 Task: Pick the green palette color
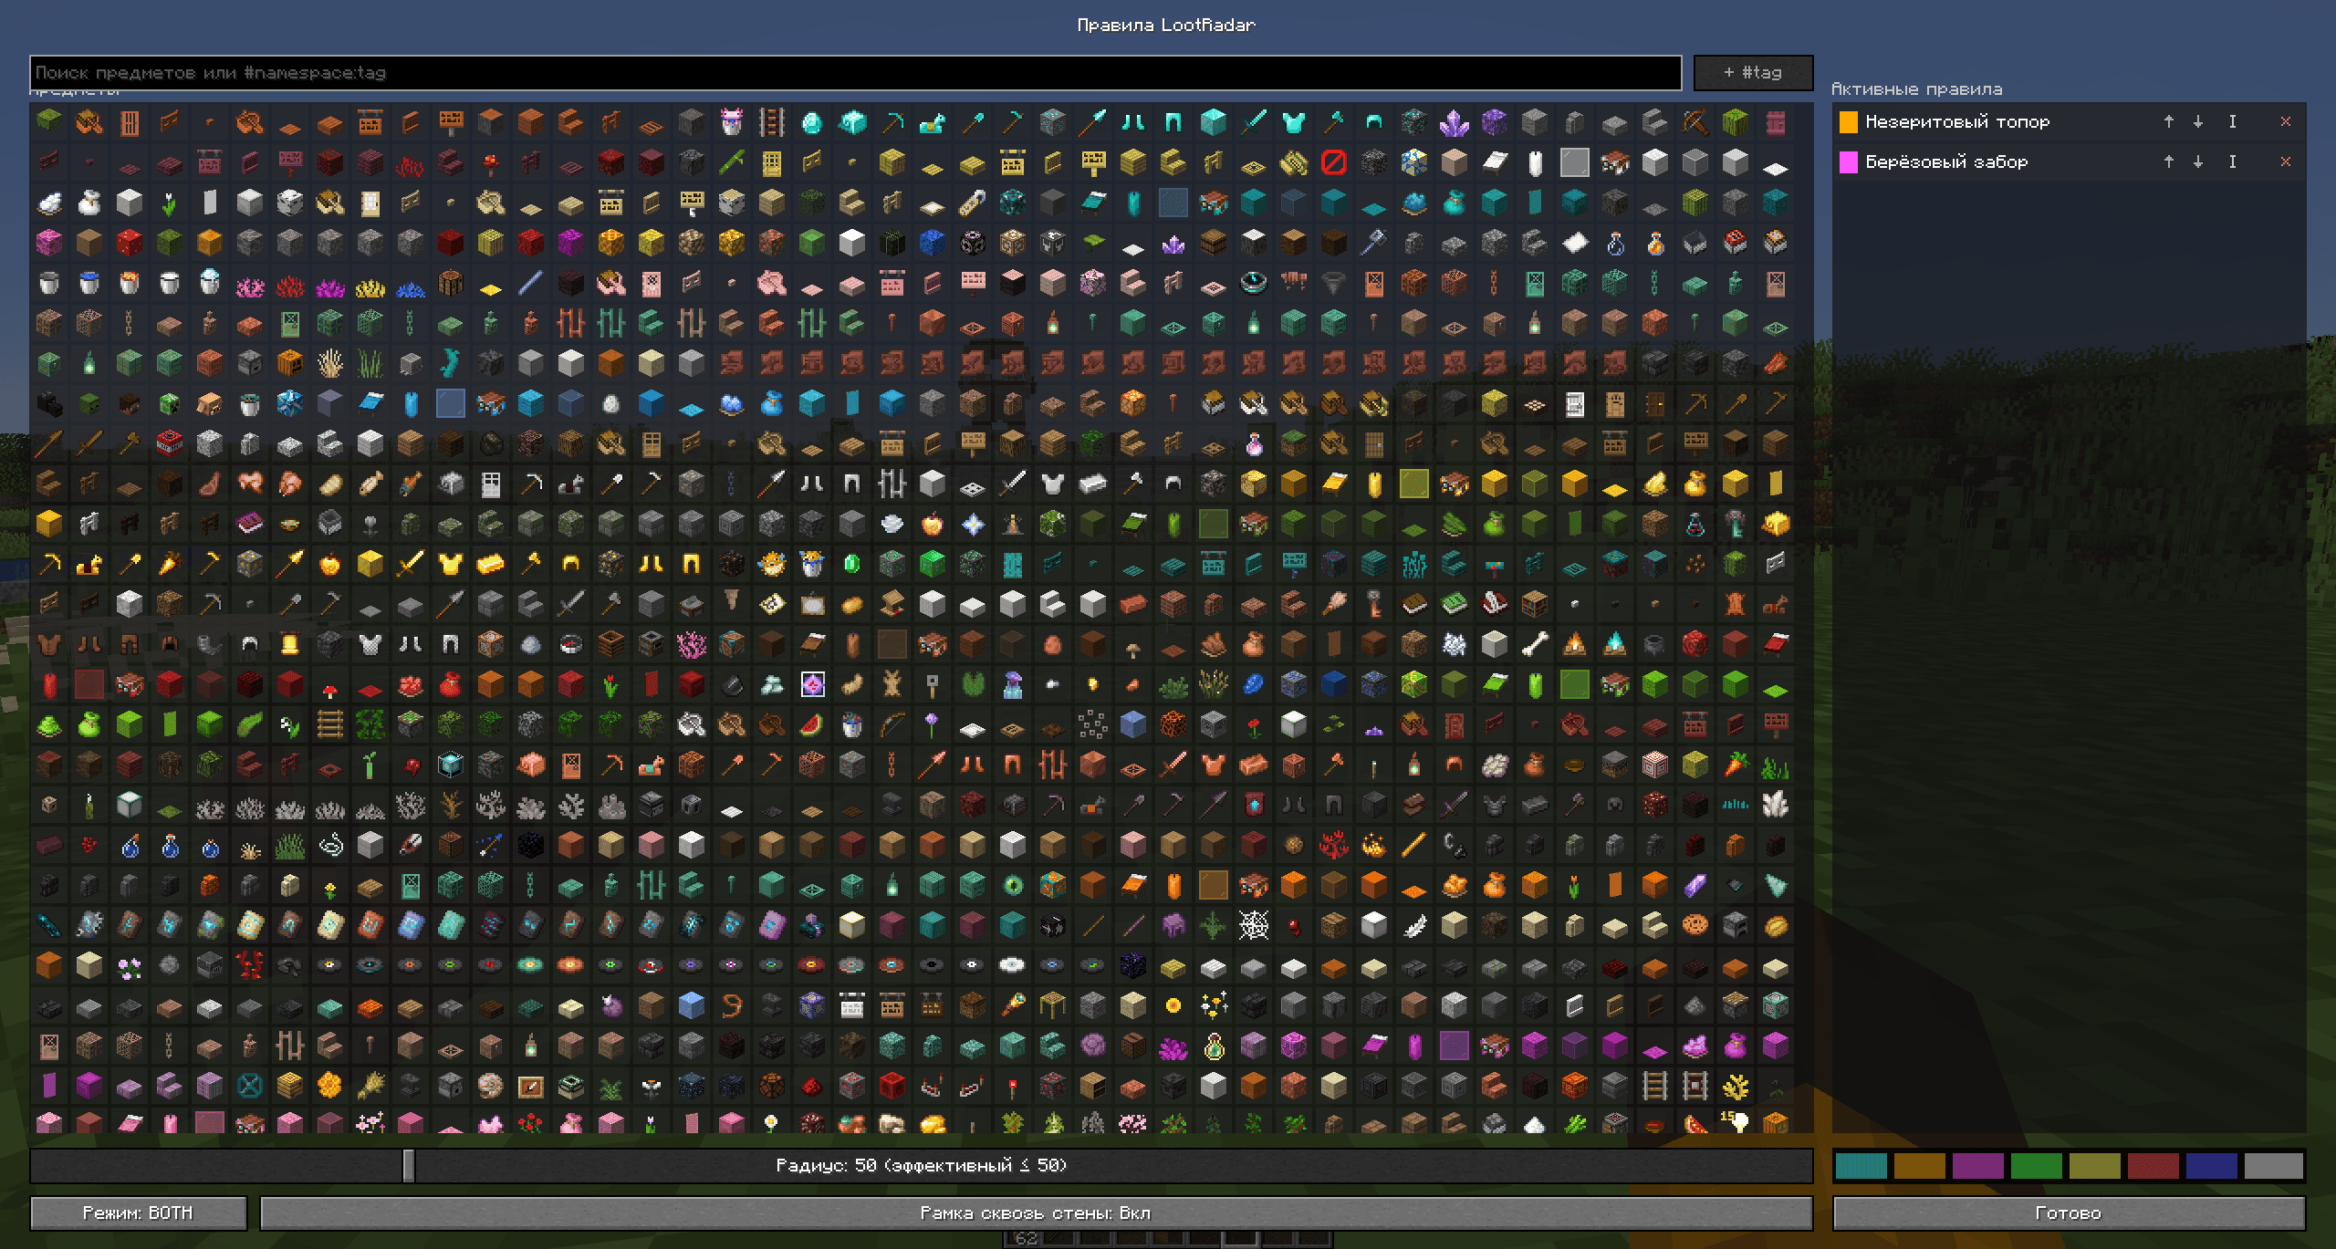point(2036,1165)
